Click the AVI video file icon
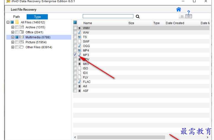Image resolution: width=214 pixels, height=140 pixels. (80, 86)
